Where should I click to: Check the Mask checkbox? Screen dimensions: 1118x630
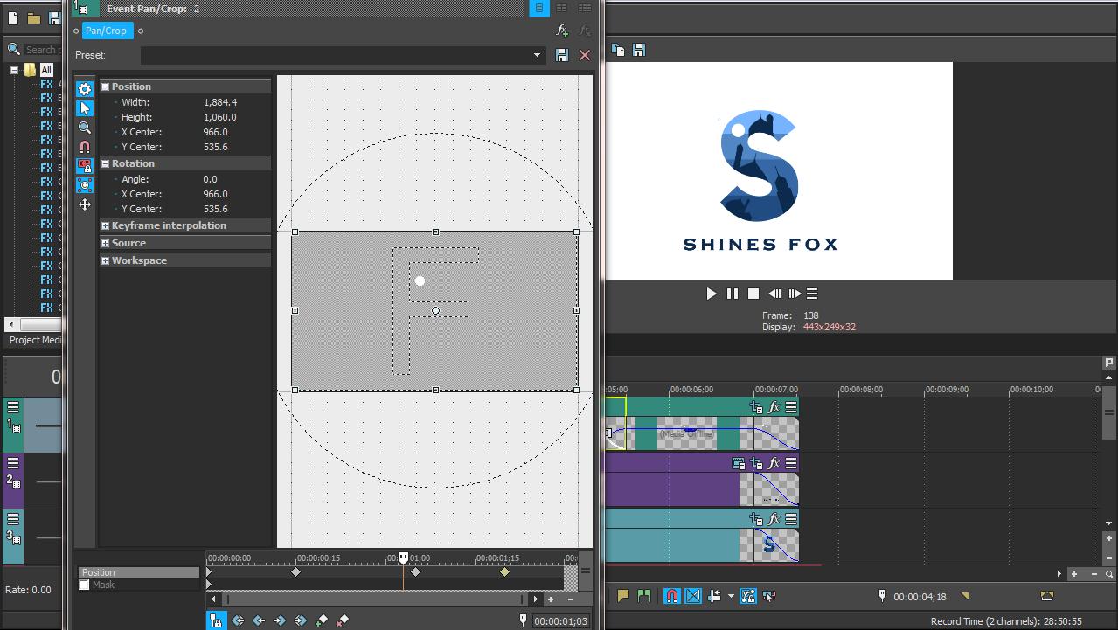[82, 585]
